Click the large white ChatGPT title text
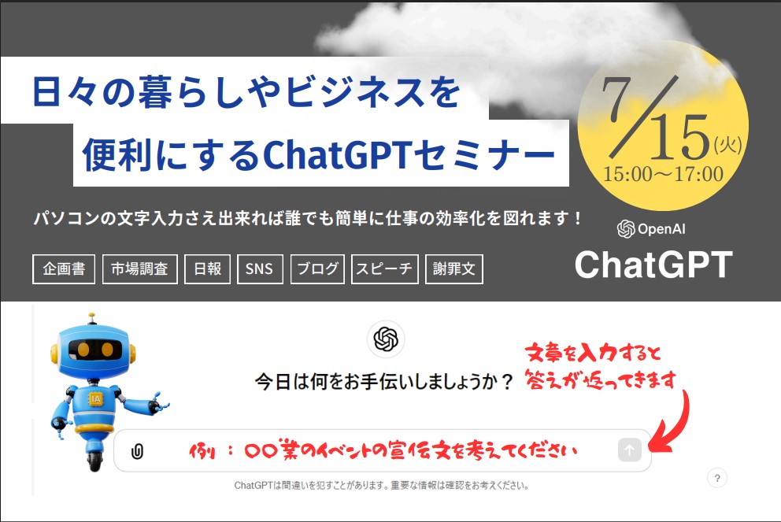 653,265
